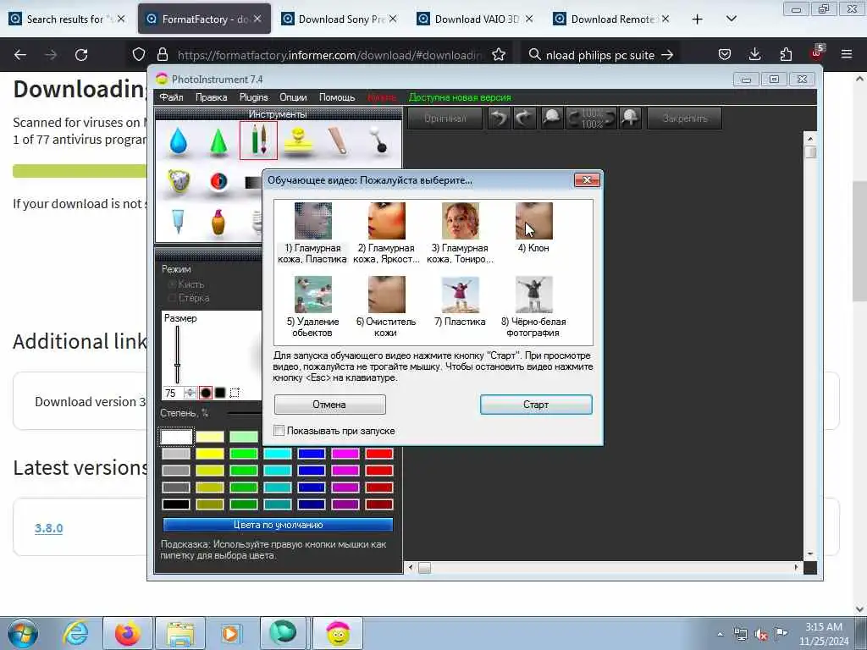This screenshot has width=867, height=650.
Task: Click the green Доступна новая версия notice
Action: pyautogui.click(x=460, y=97)
